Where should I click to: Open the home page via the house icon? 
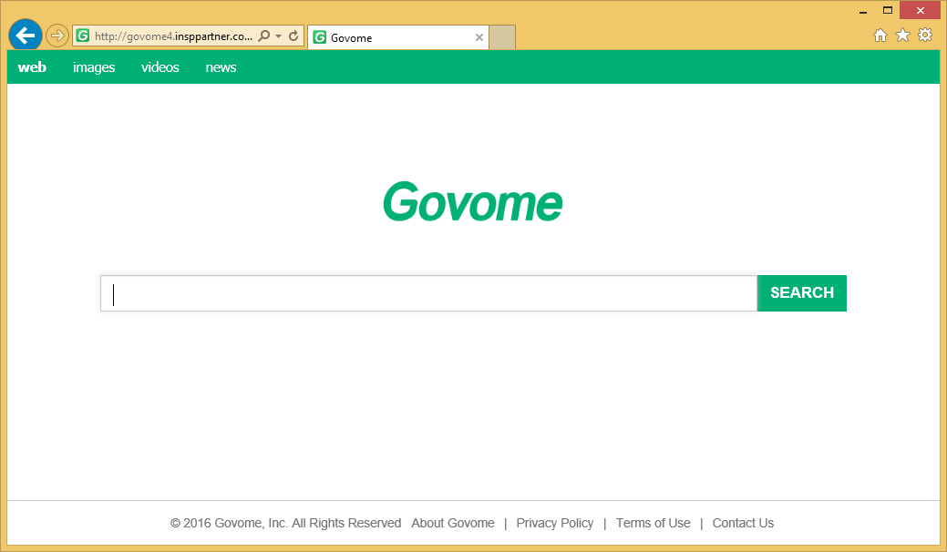tap(880, 35)
